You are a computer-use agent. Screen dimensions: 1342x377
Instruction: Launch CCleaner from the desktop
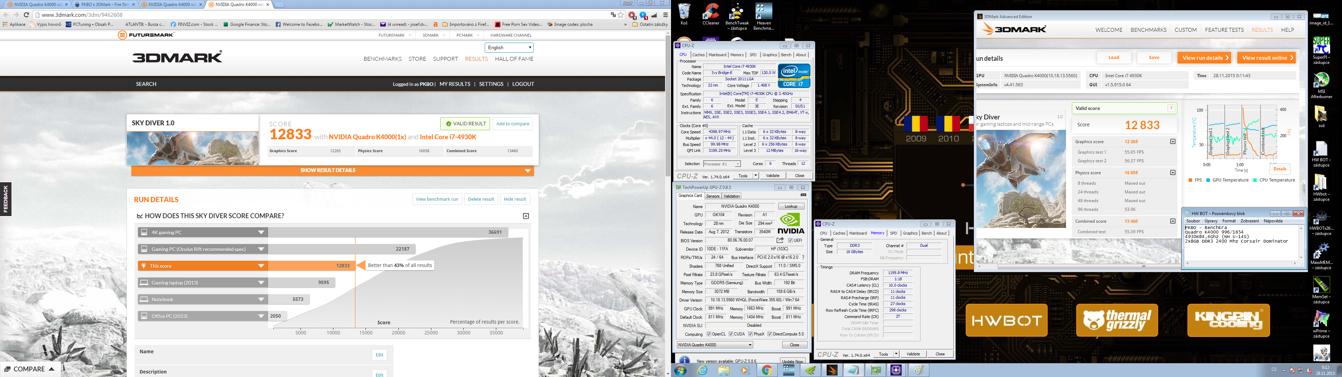(710, 14)
